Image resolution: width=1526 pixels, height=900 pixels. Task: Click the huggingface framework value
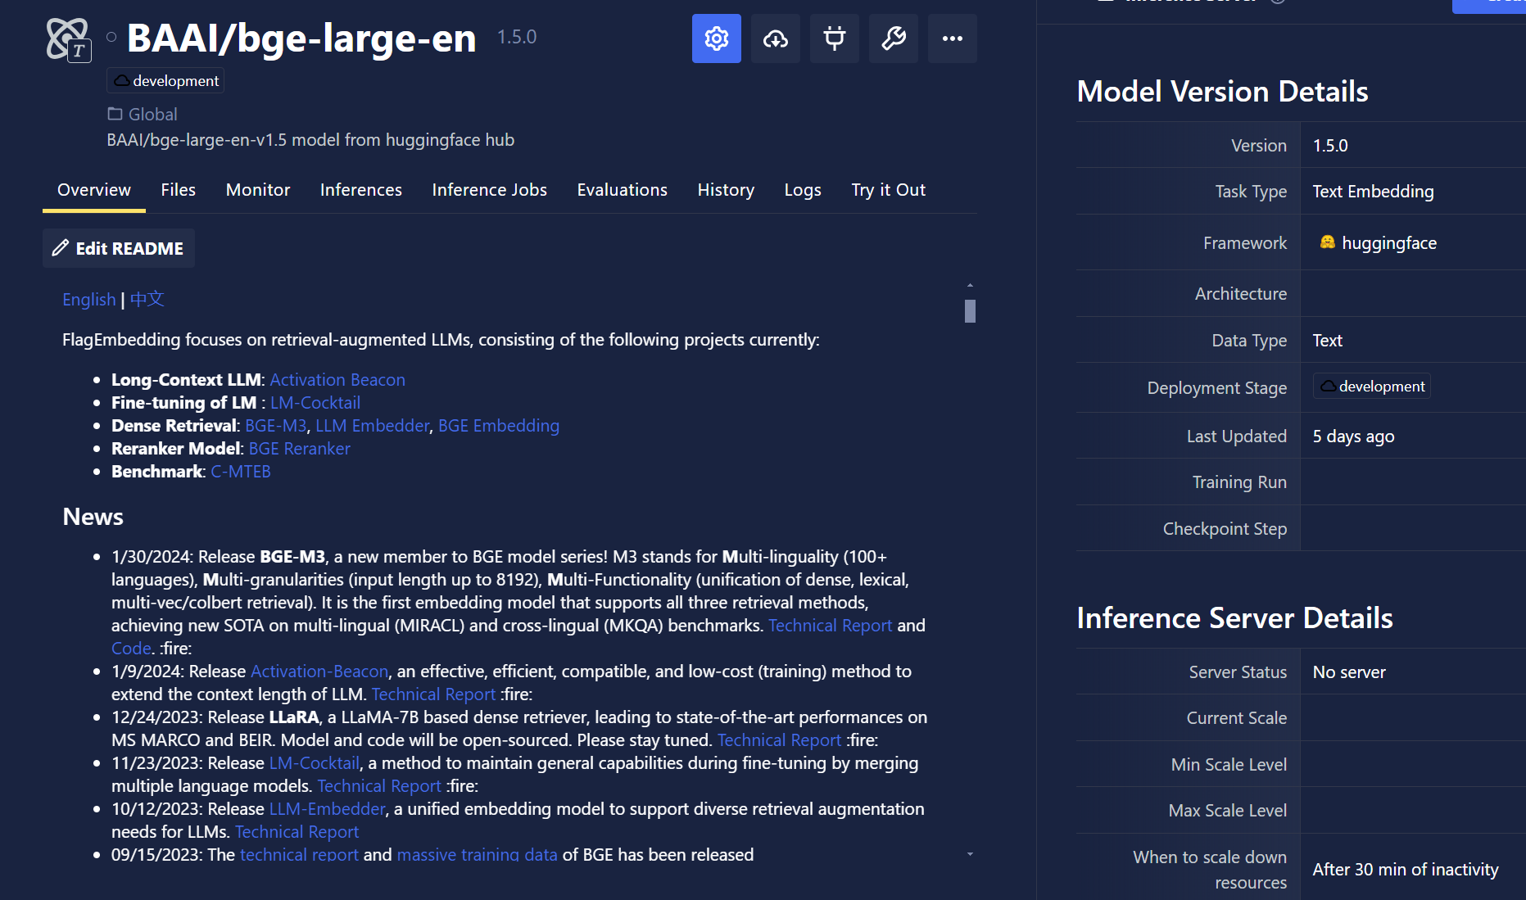point(1389,243)
